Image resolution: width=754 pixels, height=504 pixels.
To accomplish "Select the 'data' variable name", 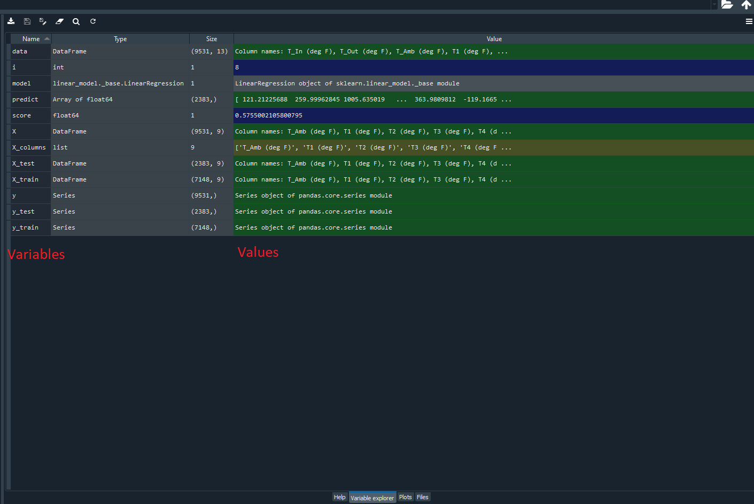I will coord(20,52).
